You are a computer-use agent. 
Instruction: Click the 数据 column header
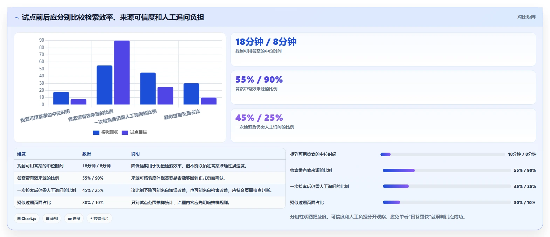(87, 154)
